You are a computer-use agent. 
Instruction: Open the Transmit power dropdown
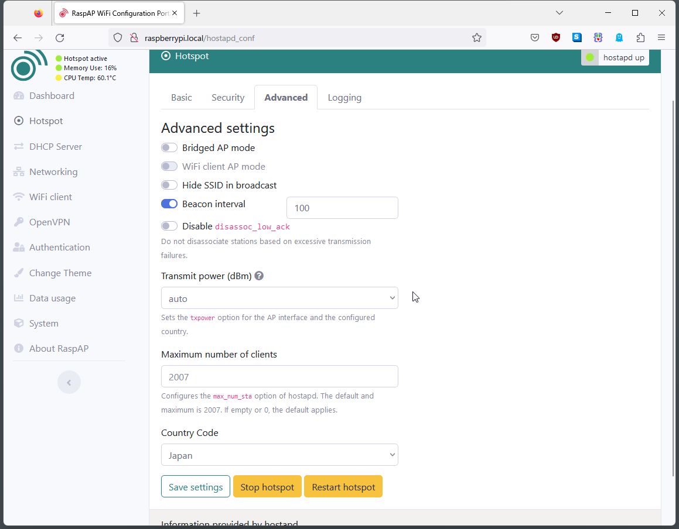(279, 298)
